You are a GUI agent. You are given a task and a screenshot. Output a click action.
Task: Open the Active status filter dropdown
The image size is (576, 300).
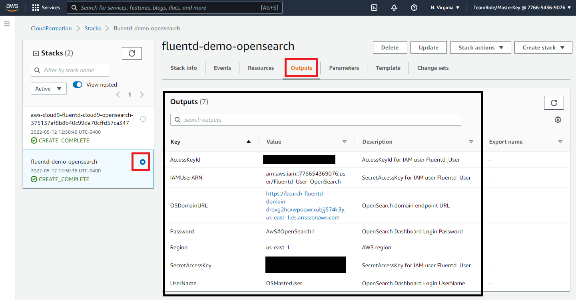point(49,89)
